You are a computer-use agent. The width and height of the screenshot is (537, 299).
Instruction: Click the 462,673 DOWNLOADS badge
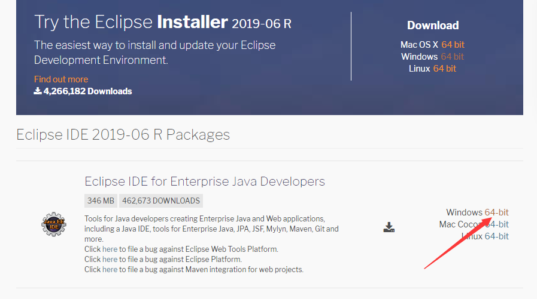pyautogui.click(x=161, y=201)
